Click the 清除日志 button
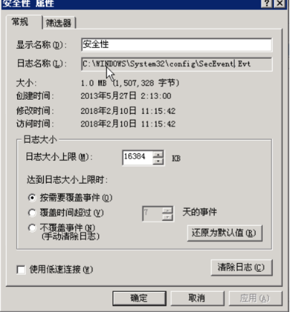The image size is (290, 312). point(241,268)
